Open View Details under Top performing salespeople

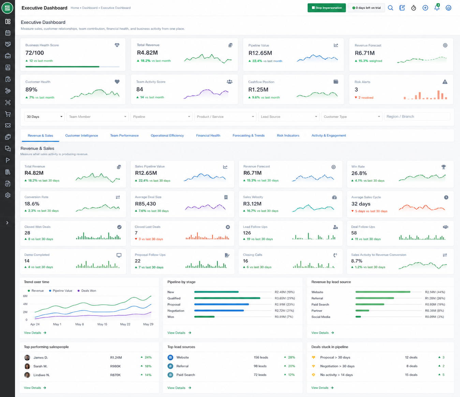35,388
